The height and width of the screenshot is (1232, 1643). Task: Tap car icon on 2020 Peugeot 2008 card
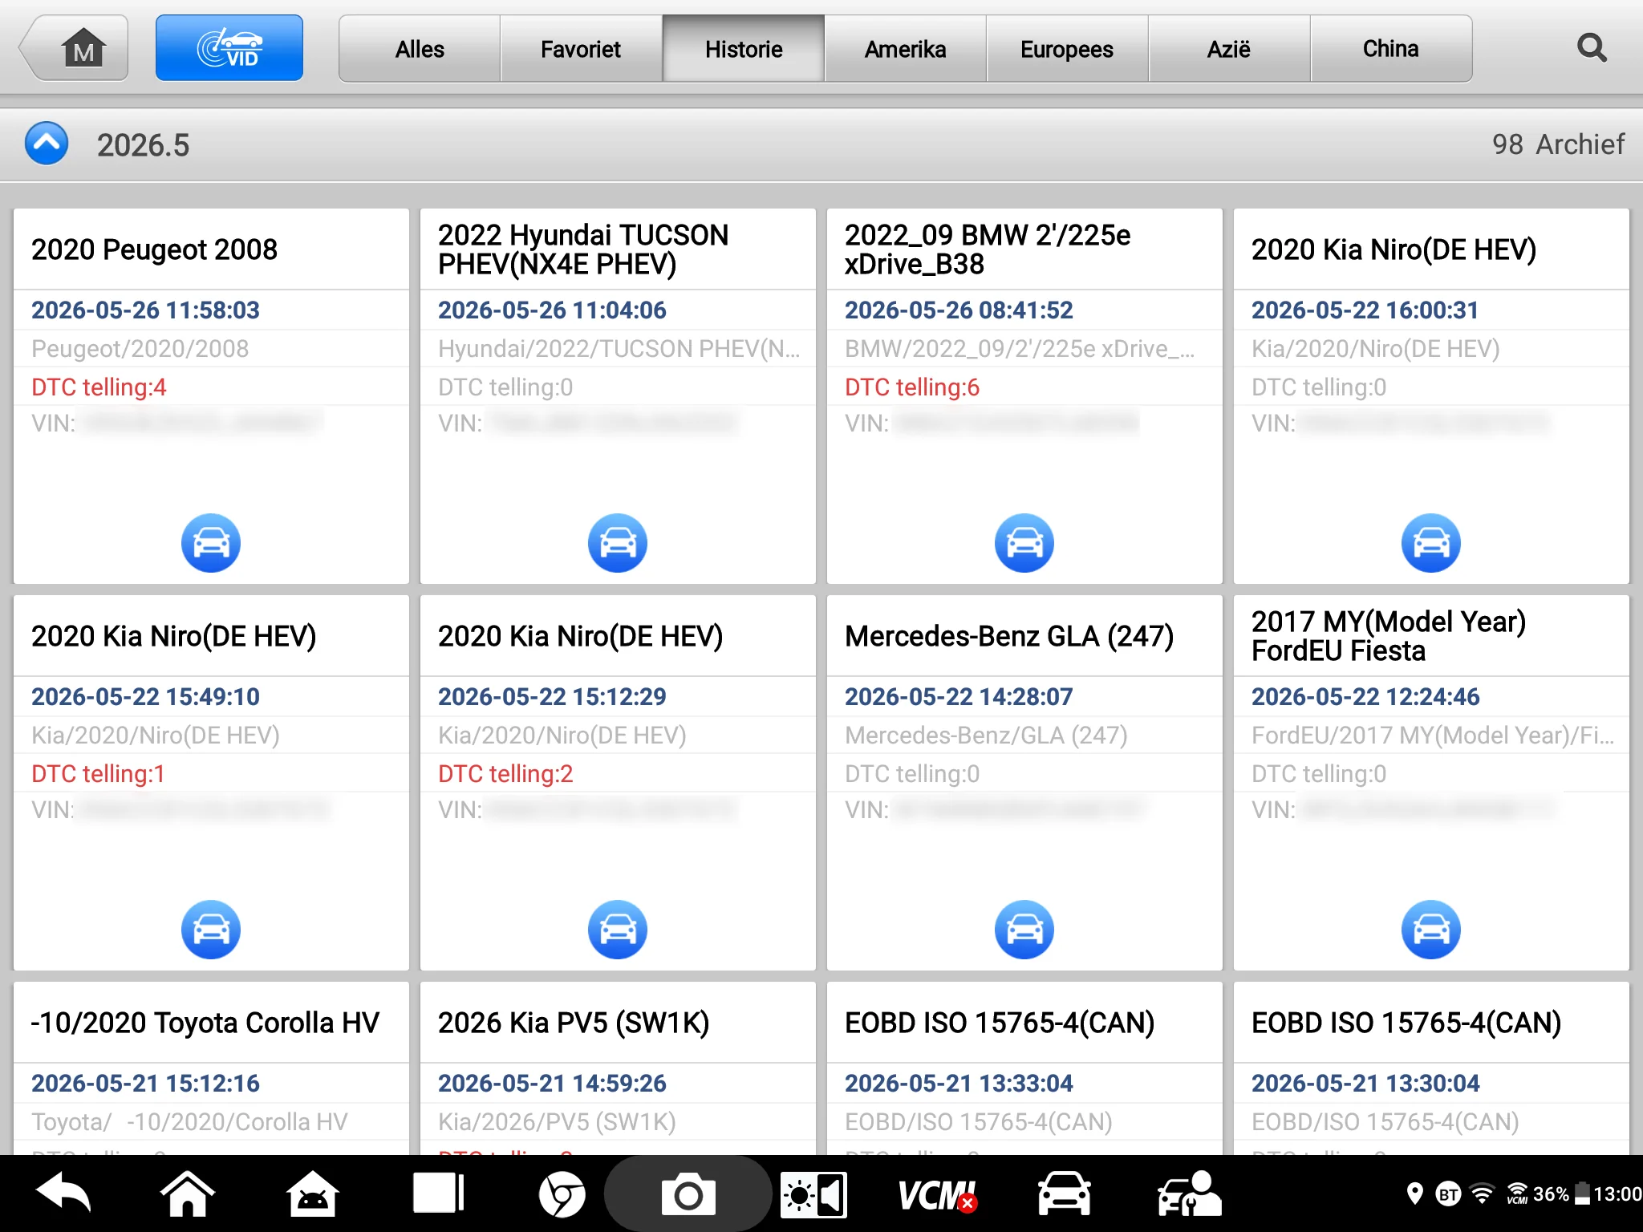click(211, 543)
